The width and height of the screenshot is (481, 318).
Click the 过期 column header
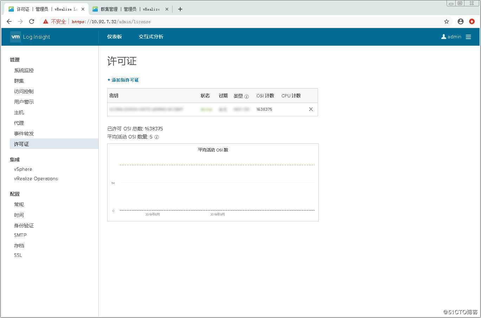click(x=223, y=96)
